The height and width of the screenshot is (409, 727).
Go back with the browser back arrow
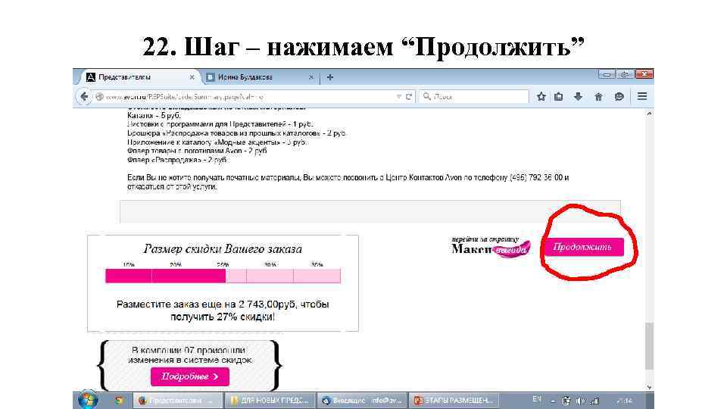pos(84,96)
